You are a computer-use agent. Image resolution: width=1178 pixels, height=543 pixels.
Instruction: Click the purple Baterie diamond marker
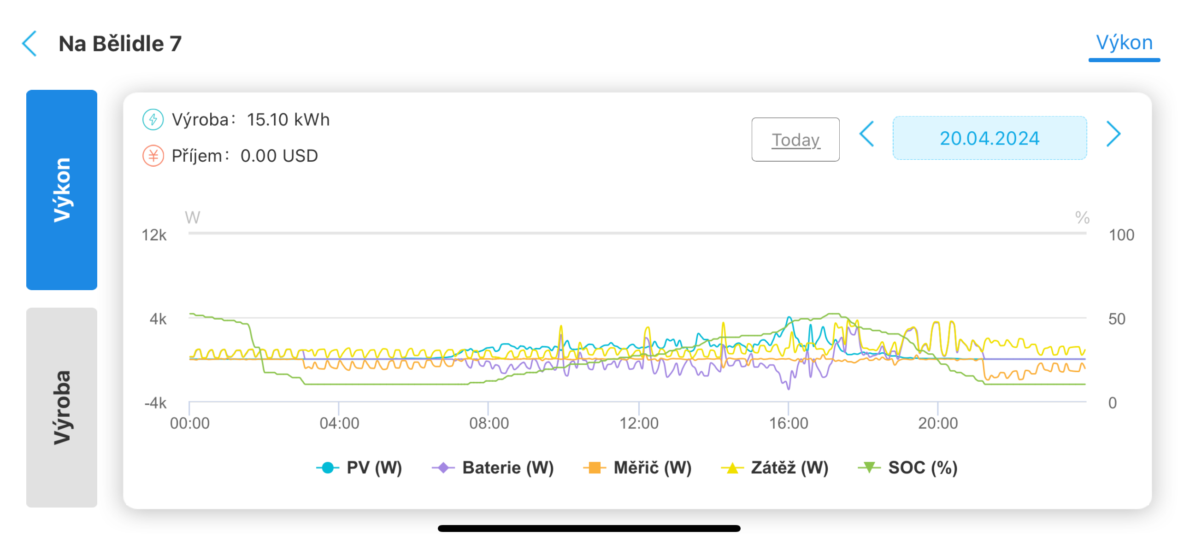[x=443, y=467]
